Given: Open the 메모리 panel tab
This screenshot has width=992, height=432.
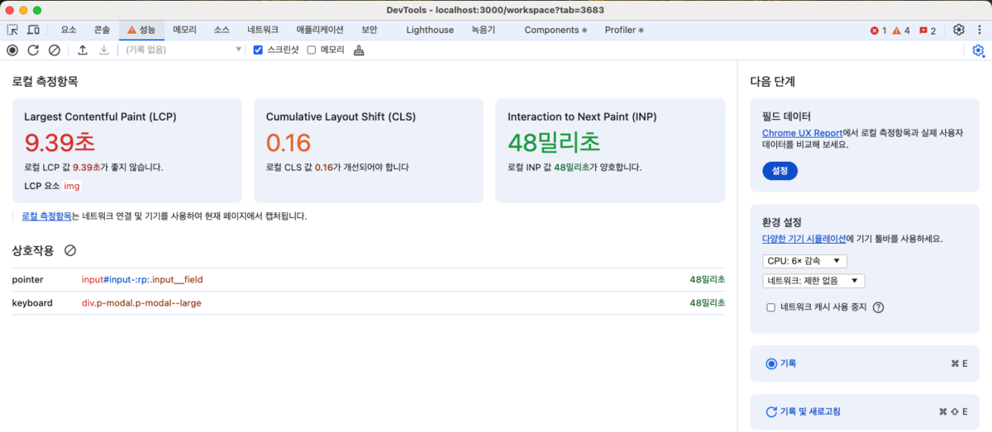Looking at the screenshot, I should (x=184, y=30).
